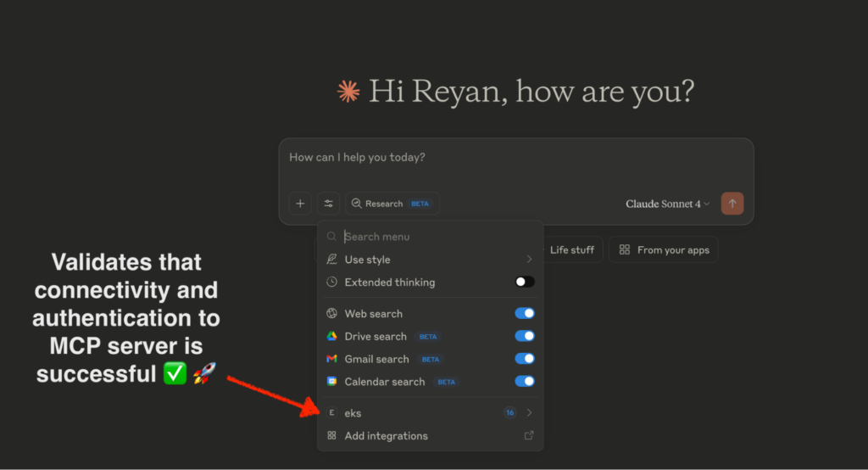Click the Life stuff suggestion chip
This screenshot has width=868, height=470.
click(x=570, y=249)
